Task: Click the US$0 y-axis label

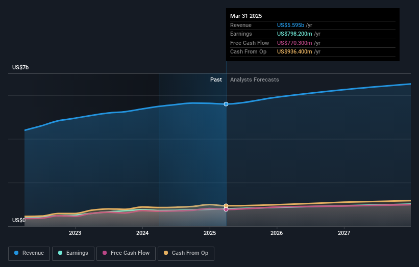Action: pyautogui.click(x=19, y=220)
